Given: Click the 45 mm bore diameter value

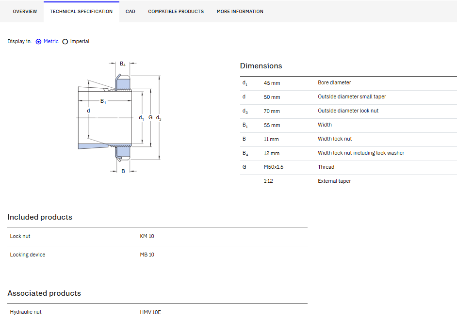Looking at the screenshot, I should pyautogui.click(x=272, y=83).
